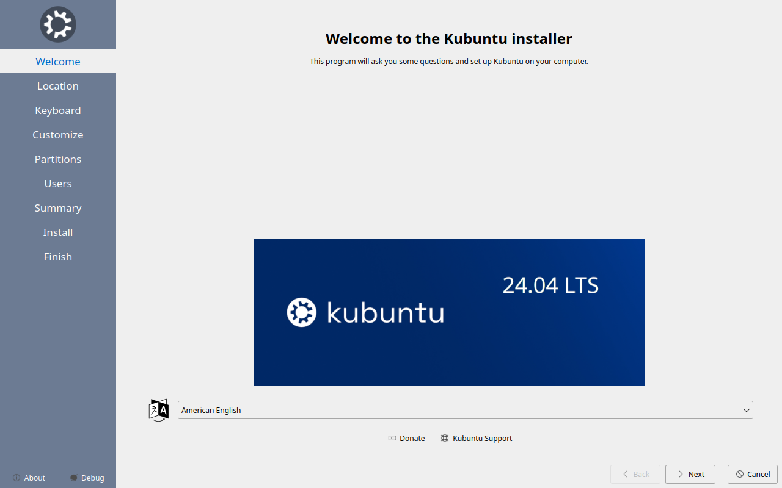Select the Welcome step in sidebar

click(x=58, y=61)
